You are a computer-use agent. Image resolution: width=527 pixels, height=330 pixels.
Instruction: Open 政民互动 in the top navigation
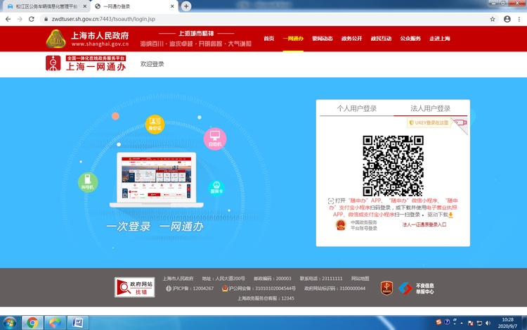click(381, 39)
